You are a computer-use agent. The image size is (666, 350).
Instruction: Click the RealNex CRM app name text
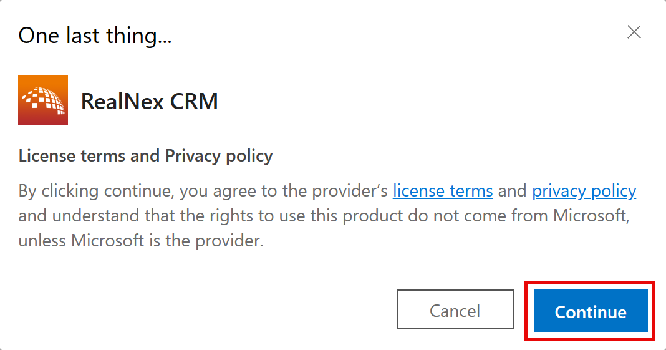tap(149, 102)
